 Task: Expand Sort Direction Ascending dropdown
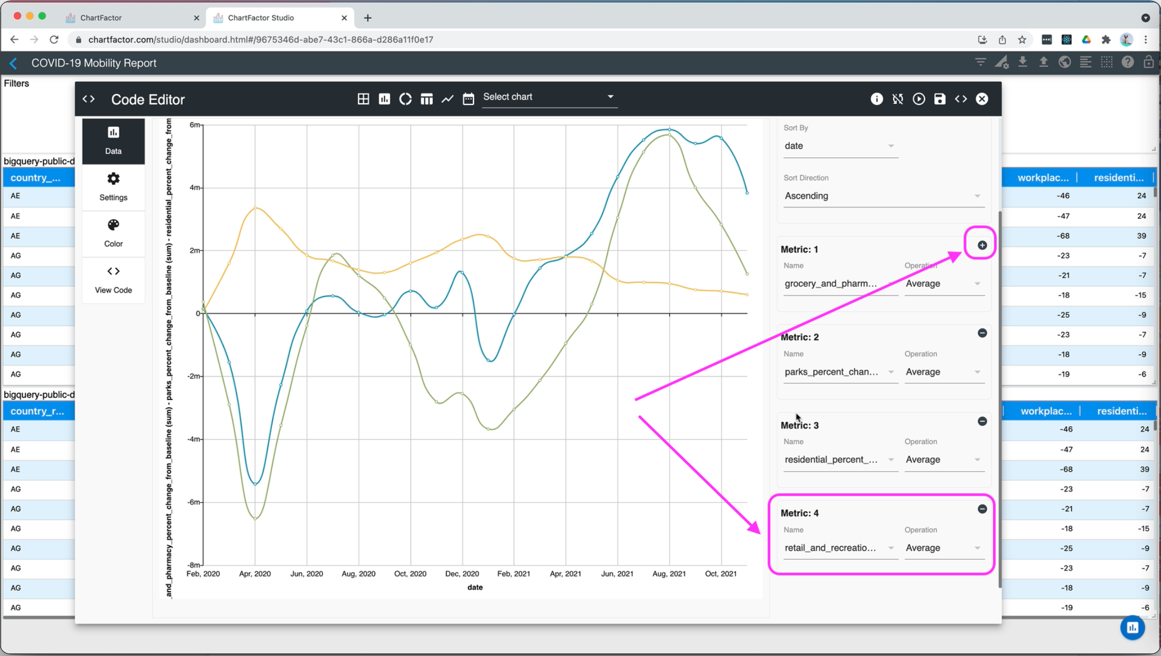pos(882,196)
